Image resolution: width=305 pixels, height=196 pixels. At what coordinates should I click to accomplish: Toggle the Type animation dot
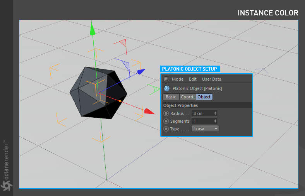166,129
